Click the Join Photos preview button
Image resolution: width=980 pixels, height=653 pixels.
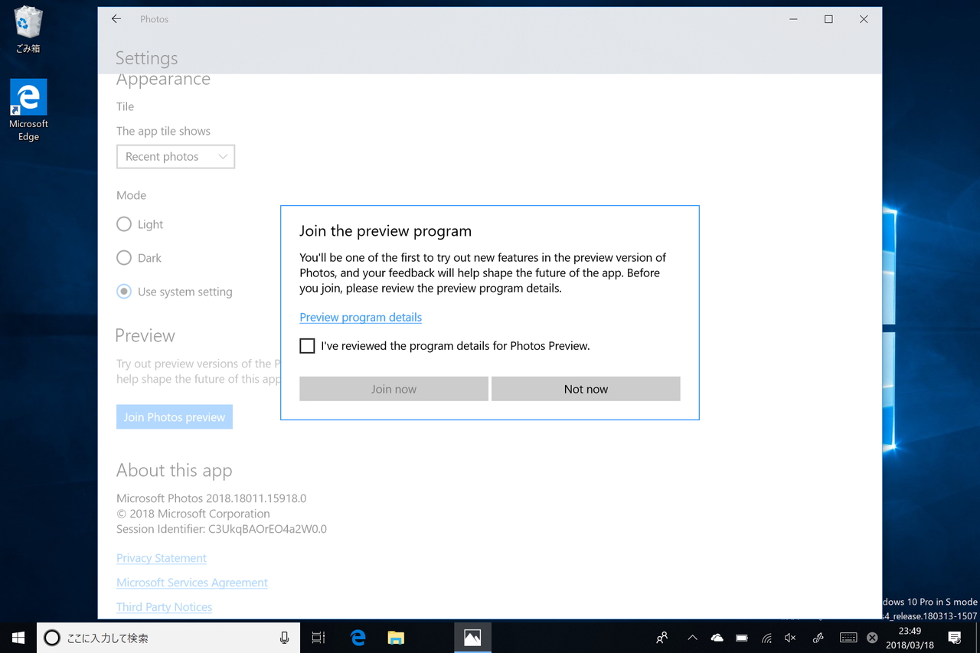point(175,417)
